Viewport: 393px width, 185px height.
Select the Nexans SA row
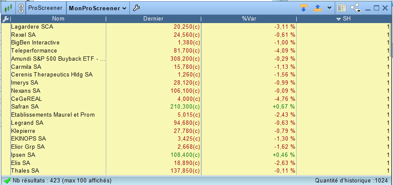coord(196,91)
